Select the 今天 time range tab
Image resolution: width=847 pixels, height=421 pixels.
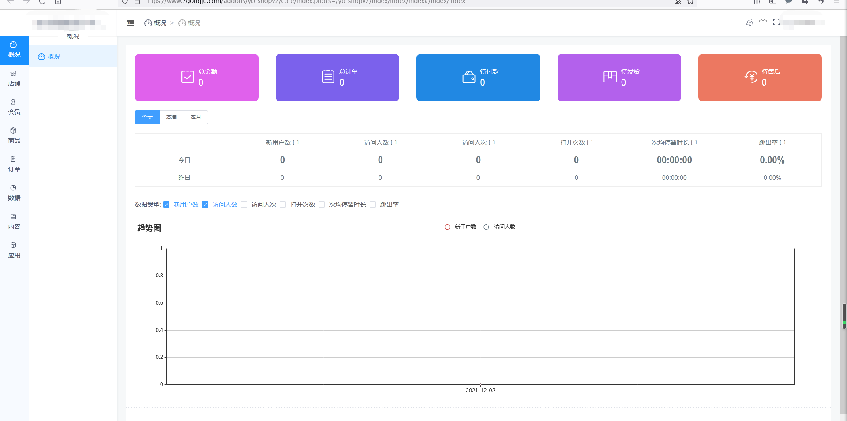point(147,117)
